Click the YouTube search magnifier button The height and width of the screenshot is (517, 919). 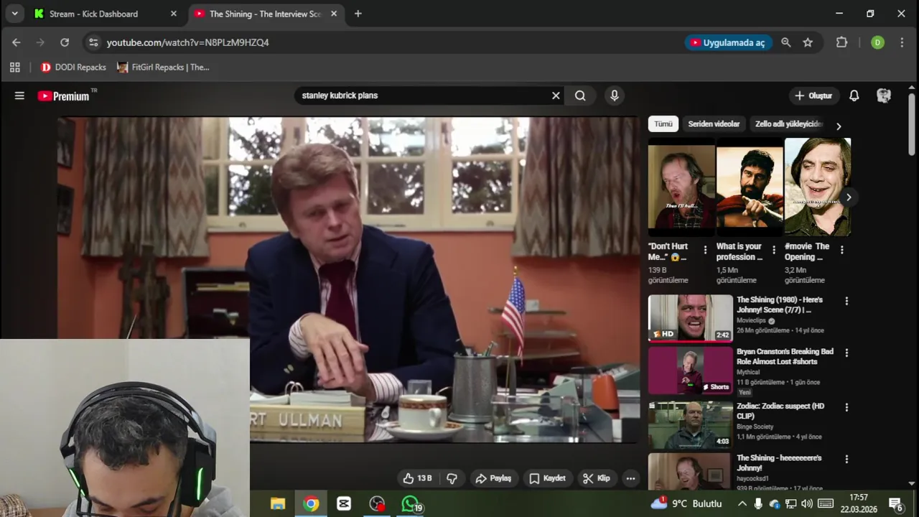tap(580, 96)
